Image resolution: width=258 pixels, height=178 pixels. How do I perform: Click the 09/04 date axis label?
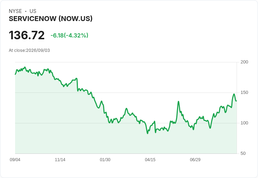[15, 159]
